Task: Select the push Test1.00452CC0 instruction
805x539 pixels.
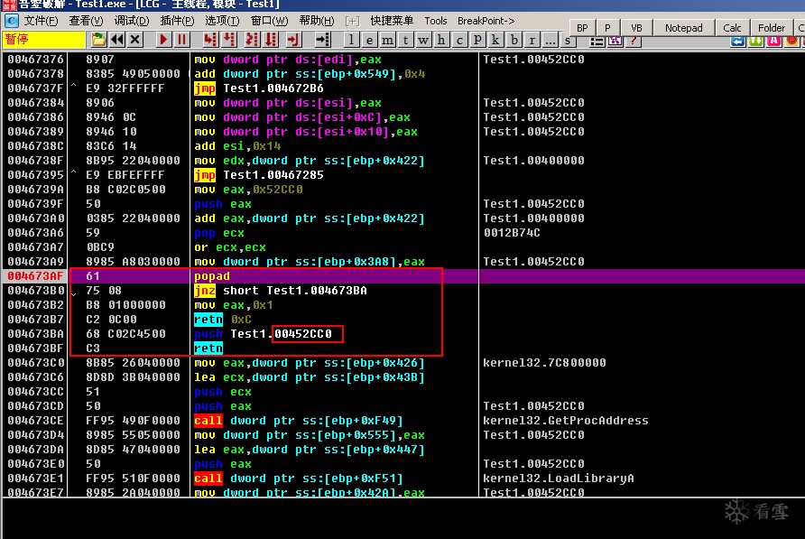Action: 263,333
